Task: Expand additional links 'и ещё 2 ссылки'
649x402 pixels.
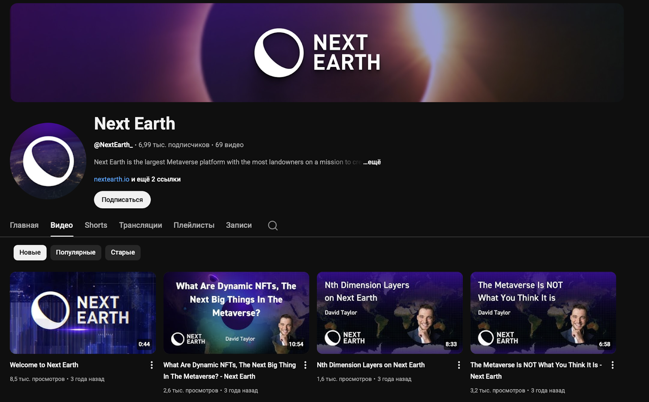Action: click(156, 179)
